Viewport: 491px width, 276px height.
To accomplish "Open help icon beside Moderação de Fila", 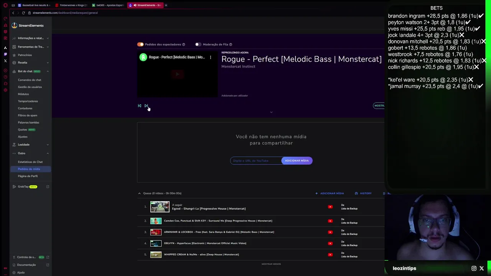I will 231,44.
